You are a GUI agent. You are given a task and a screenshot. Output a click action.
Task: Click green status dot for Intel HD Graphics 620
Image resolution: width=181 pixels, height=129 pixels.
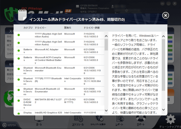point(19,113)
